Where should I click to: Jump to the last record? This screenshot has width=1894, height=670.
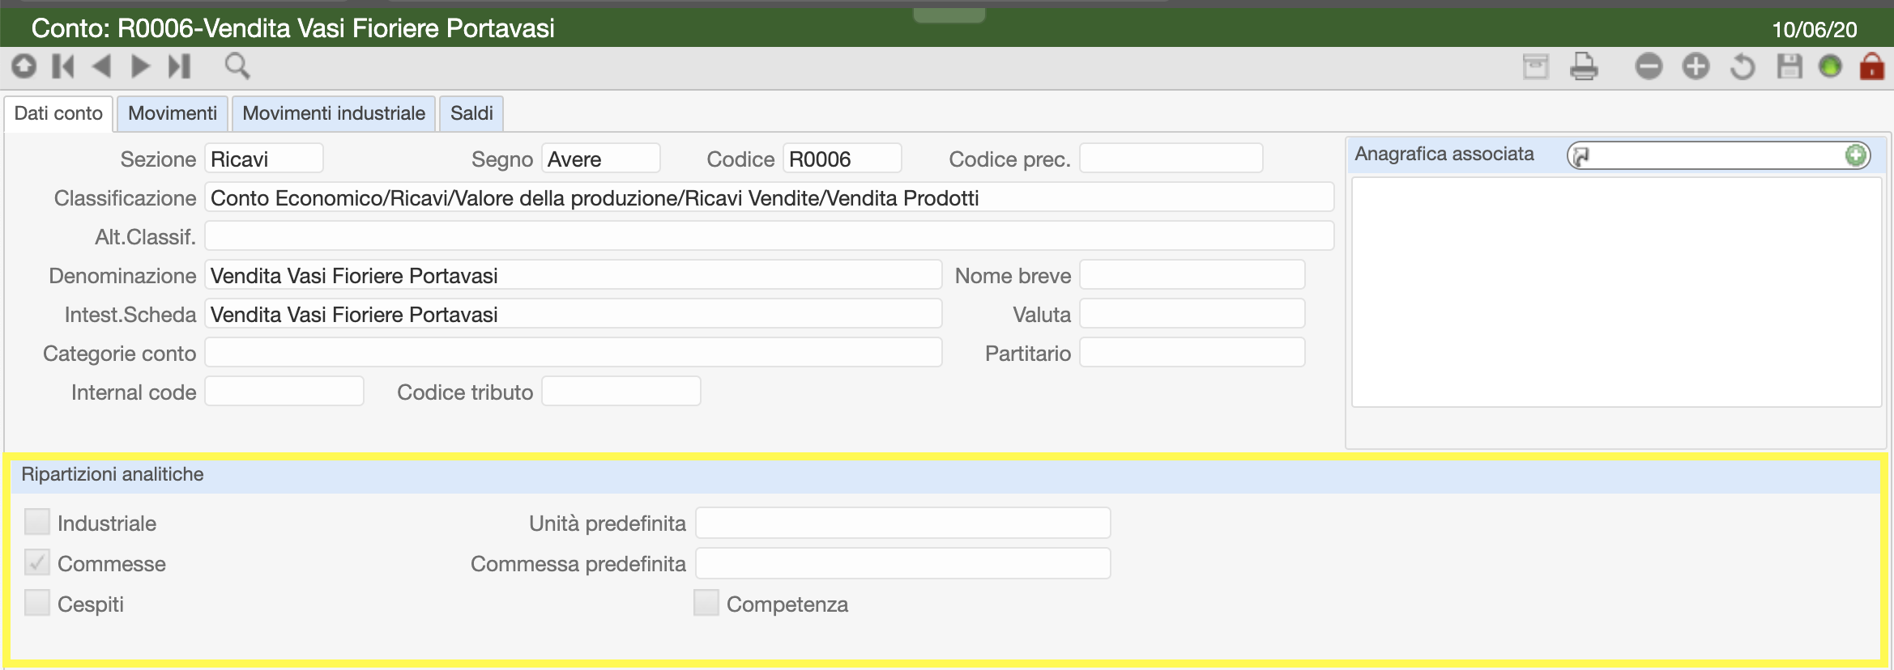click(179, 66)
